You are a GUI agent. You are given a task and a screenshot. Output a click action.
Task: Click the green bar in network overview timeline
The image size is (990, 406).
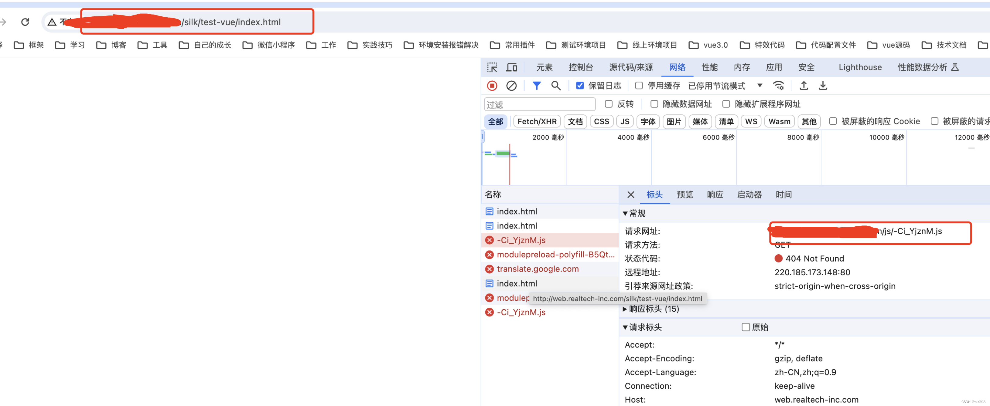coord(503,154)
